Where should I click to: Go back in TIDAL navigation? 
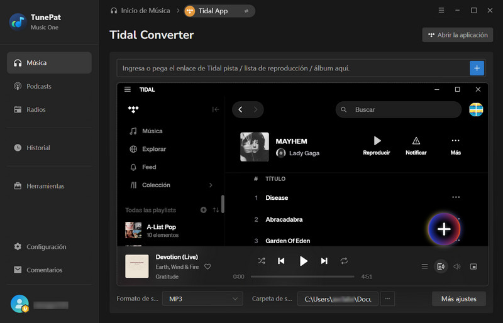click(240, 110)
